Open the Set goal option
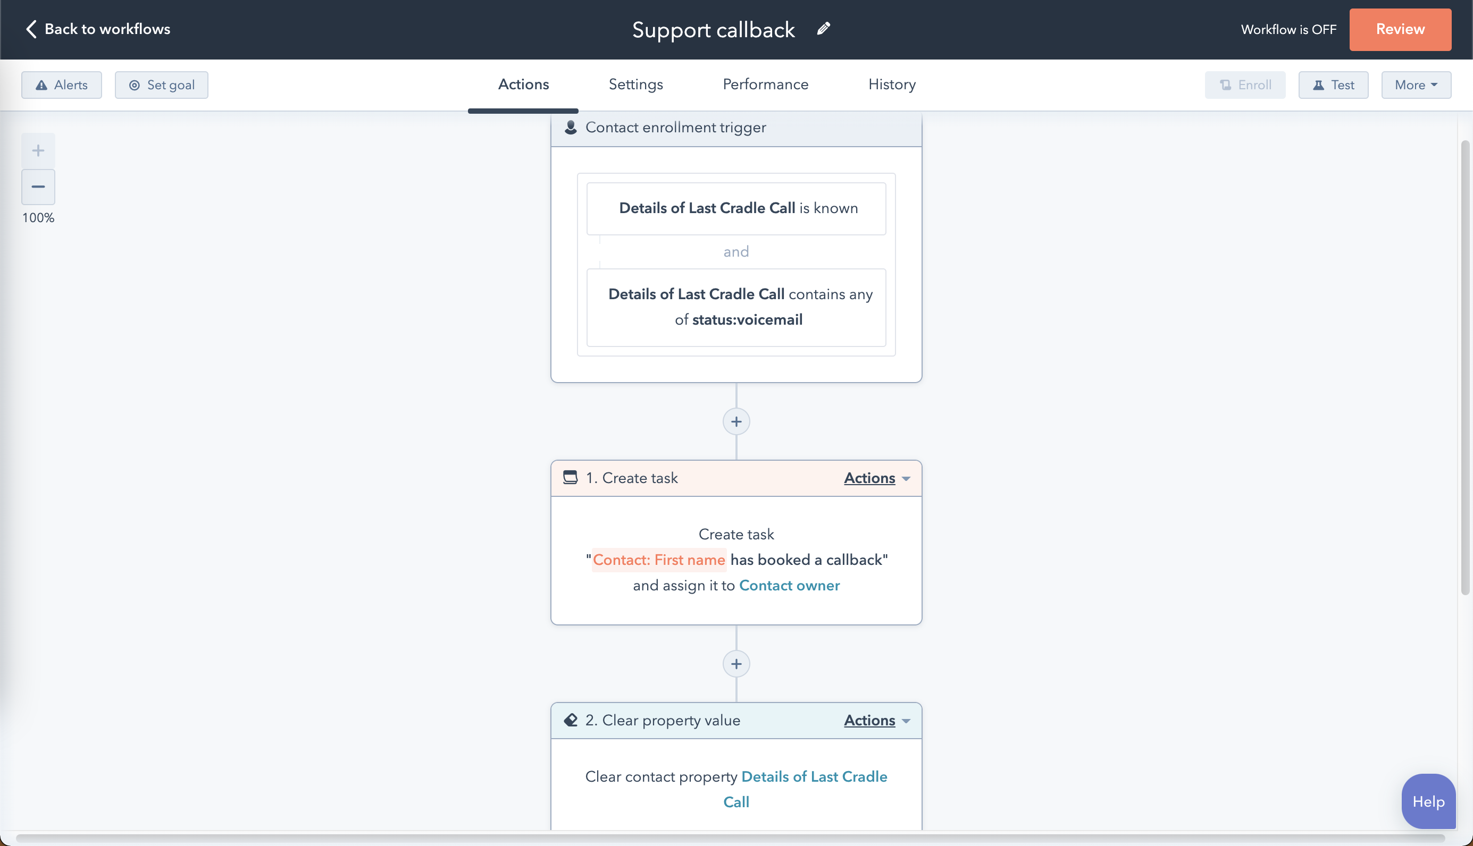1473x846 pixels. tap(161, 85)
